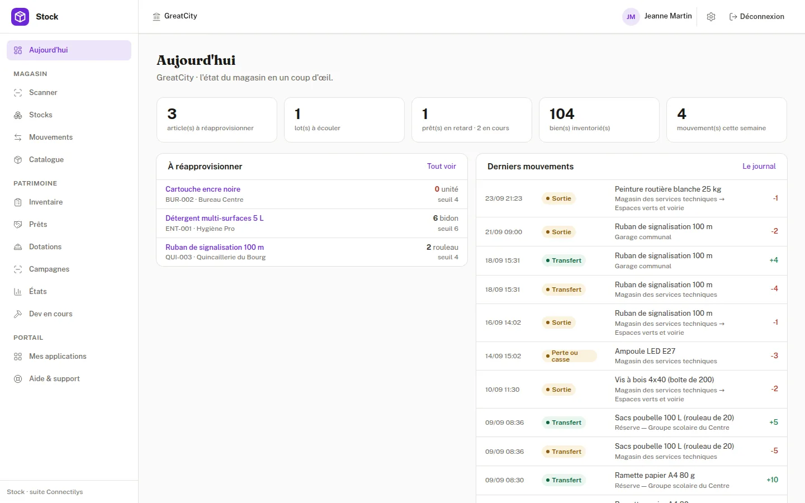
Task: Go to the Mouvements section
Action: [x=69, y=137]
